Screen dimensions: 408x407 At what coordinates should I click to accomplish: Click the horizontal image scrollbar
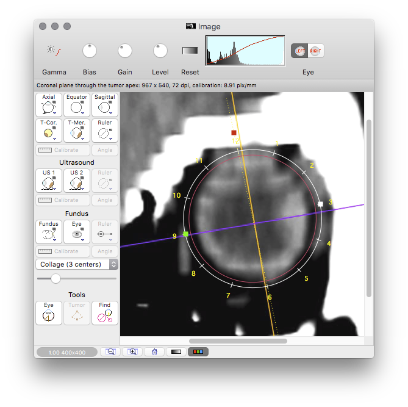point(238,341)
